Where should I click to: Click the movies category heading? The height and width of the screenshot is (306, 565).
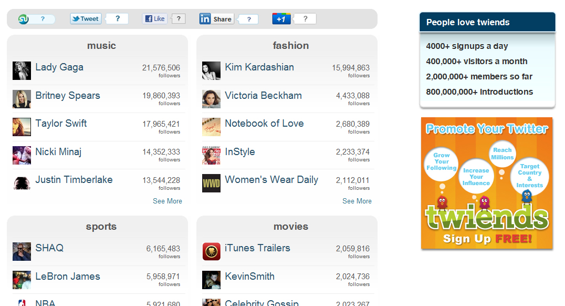coord(291,227)
